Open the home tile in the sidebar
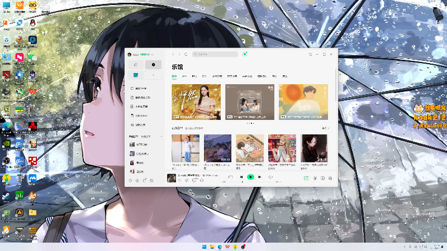The height and width of the screenshot is (251, 447). pyautogui.click(x=136, y=65)
